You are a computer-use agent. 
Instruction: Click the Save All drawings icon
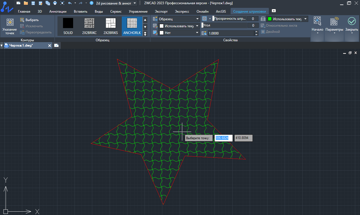[48, 3]
